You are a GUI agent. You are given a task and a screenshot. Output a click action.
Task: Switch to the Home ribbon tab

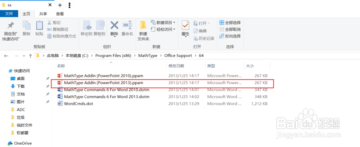26,14
